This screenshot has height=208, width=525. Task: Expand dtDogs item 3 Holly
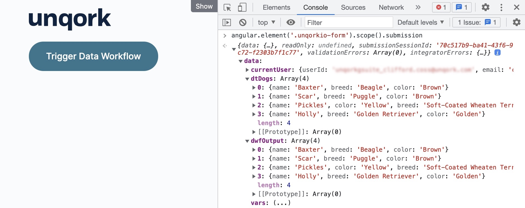click(x=254, y=114)
